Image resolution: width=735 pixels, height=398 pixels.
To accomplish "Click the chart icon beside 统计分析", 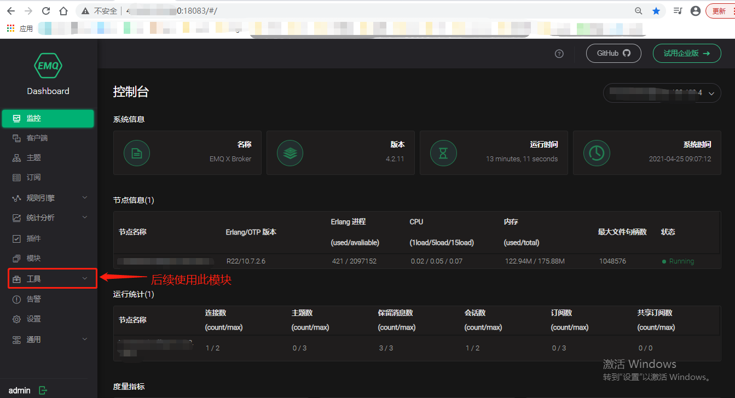I will (16, 218).
